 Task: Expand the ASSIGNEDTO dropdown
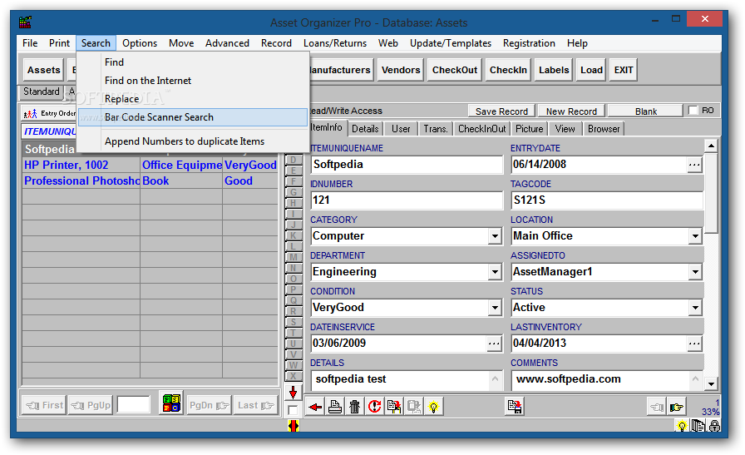695,272
